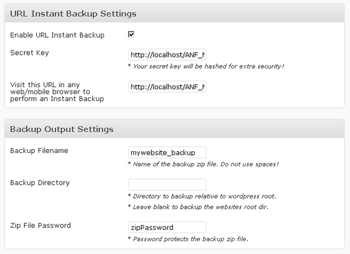Click the Backup Directory label
350x254 pixels.
click(40, 183)
